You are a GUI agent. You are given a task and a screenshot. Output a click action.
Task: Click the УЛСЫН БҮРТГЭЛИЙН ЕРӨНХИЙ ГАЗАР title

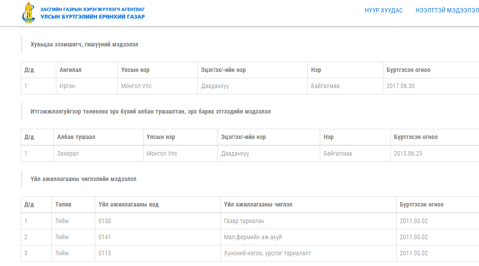tap(93, 17)
